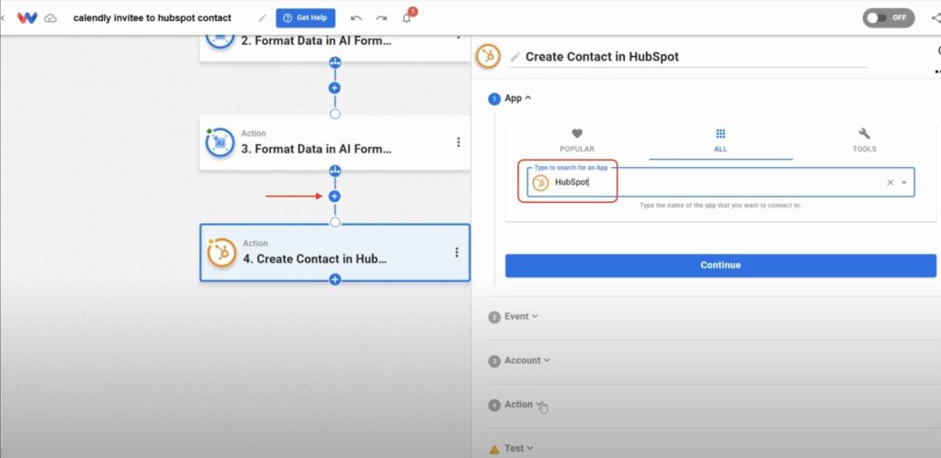941x458 pixels.
Task: Click the share icon at top right
Action: coord(936,18)
